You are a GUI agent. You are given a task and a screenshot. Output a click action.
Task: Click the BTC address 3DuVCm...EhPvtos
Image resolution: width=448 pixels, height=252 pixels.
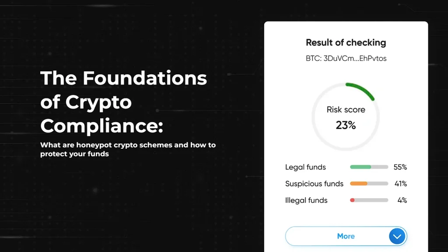tap(346, 58)
